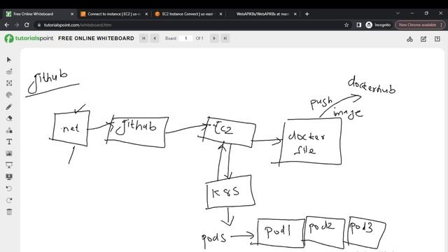Open the tab search dropdown
This screenshot has height=252, width=448.
pyautogui.click(x=398, y=13)
